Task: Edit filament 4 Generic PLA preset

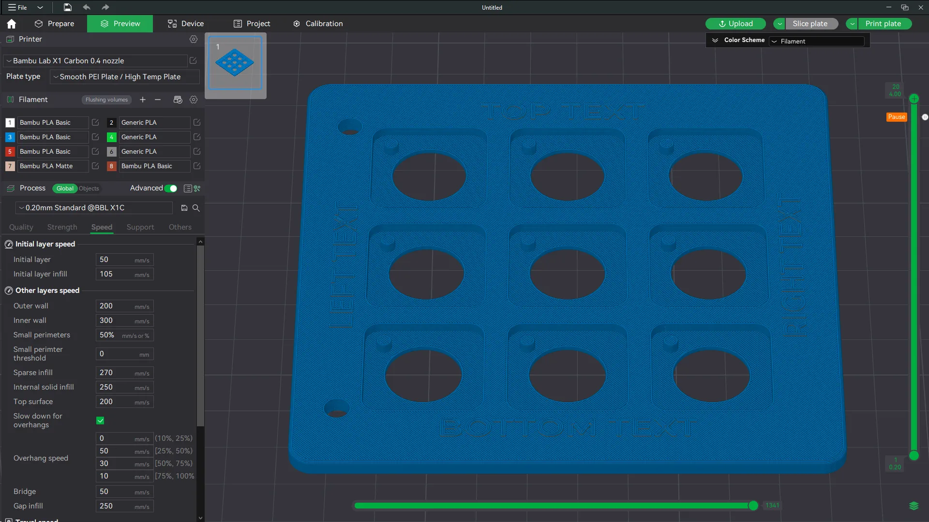Action: pos(197,137)
